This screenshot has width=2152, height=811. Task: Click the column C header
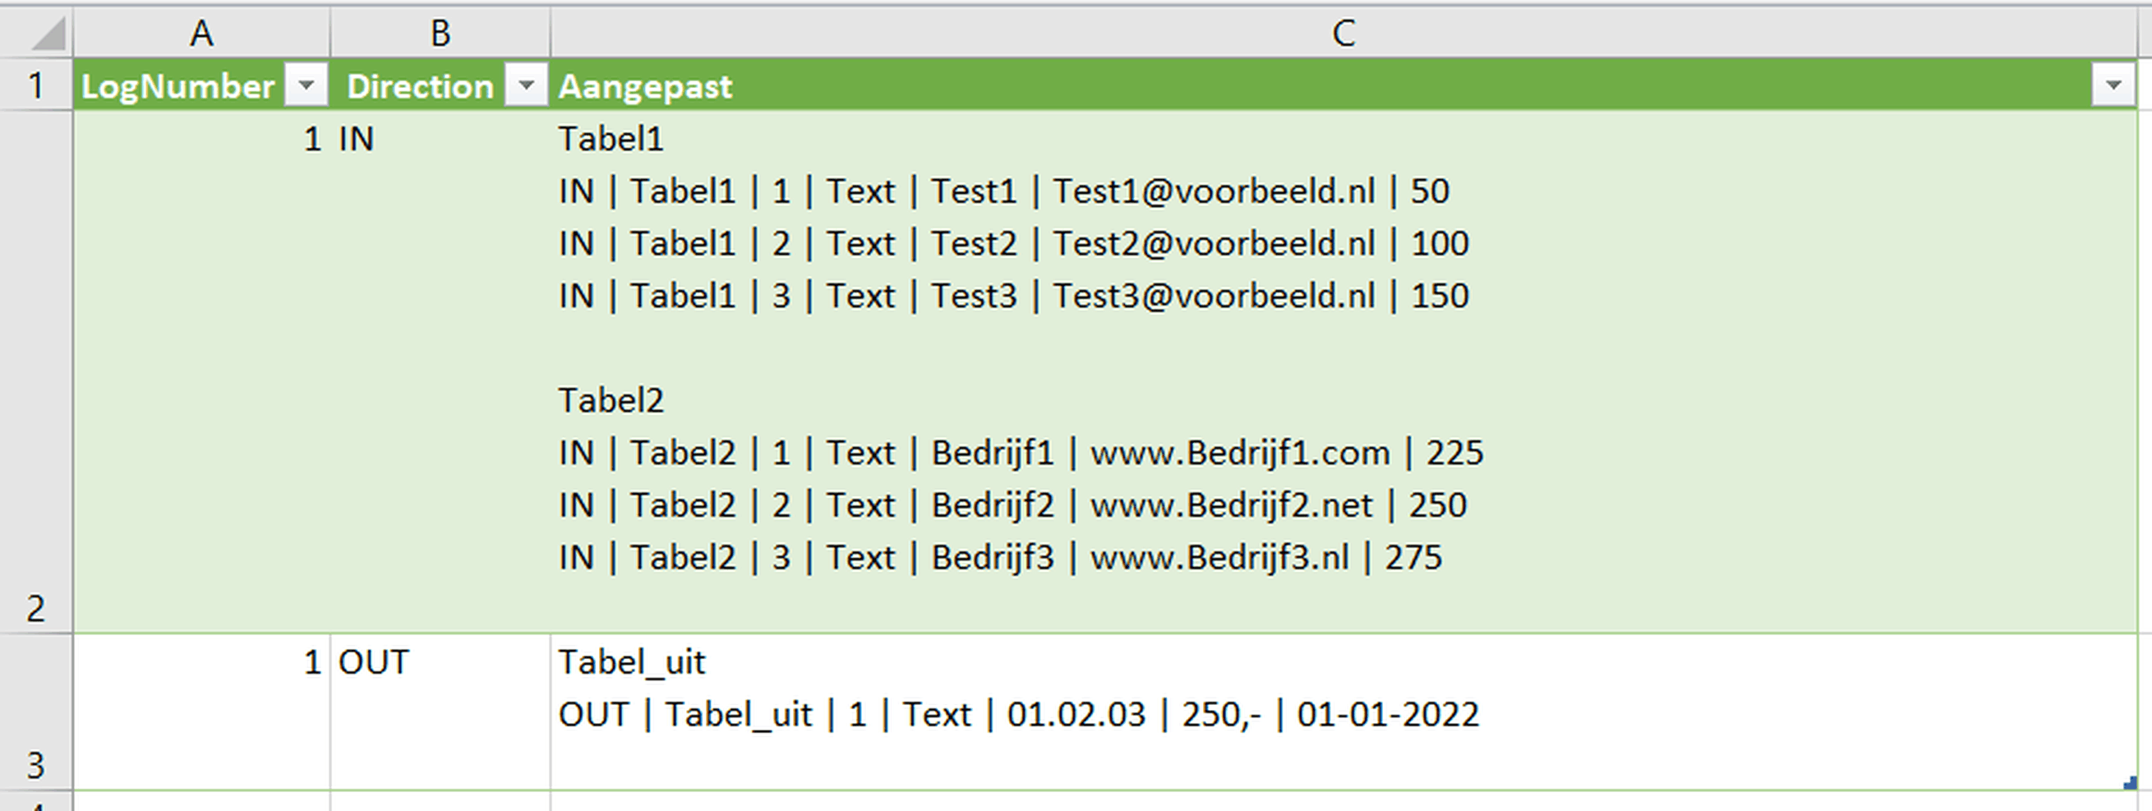point(1343,34)
